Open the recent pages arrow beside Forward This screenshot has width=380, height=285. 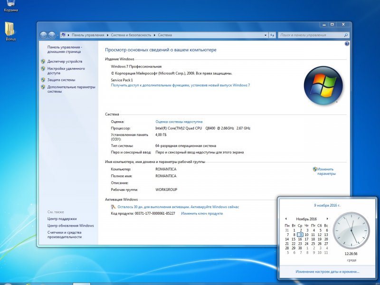[57, 35]
